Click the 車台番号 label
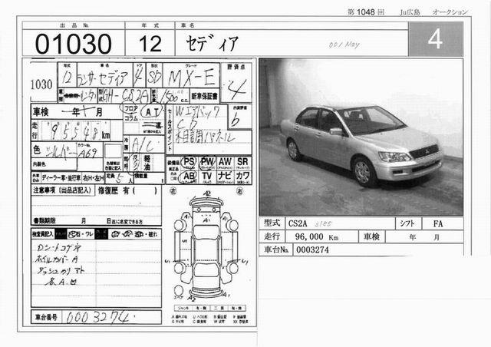Viewport: 491px width, 347px height. pyautogui.click(x=46, y=318)
